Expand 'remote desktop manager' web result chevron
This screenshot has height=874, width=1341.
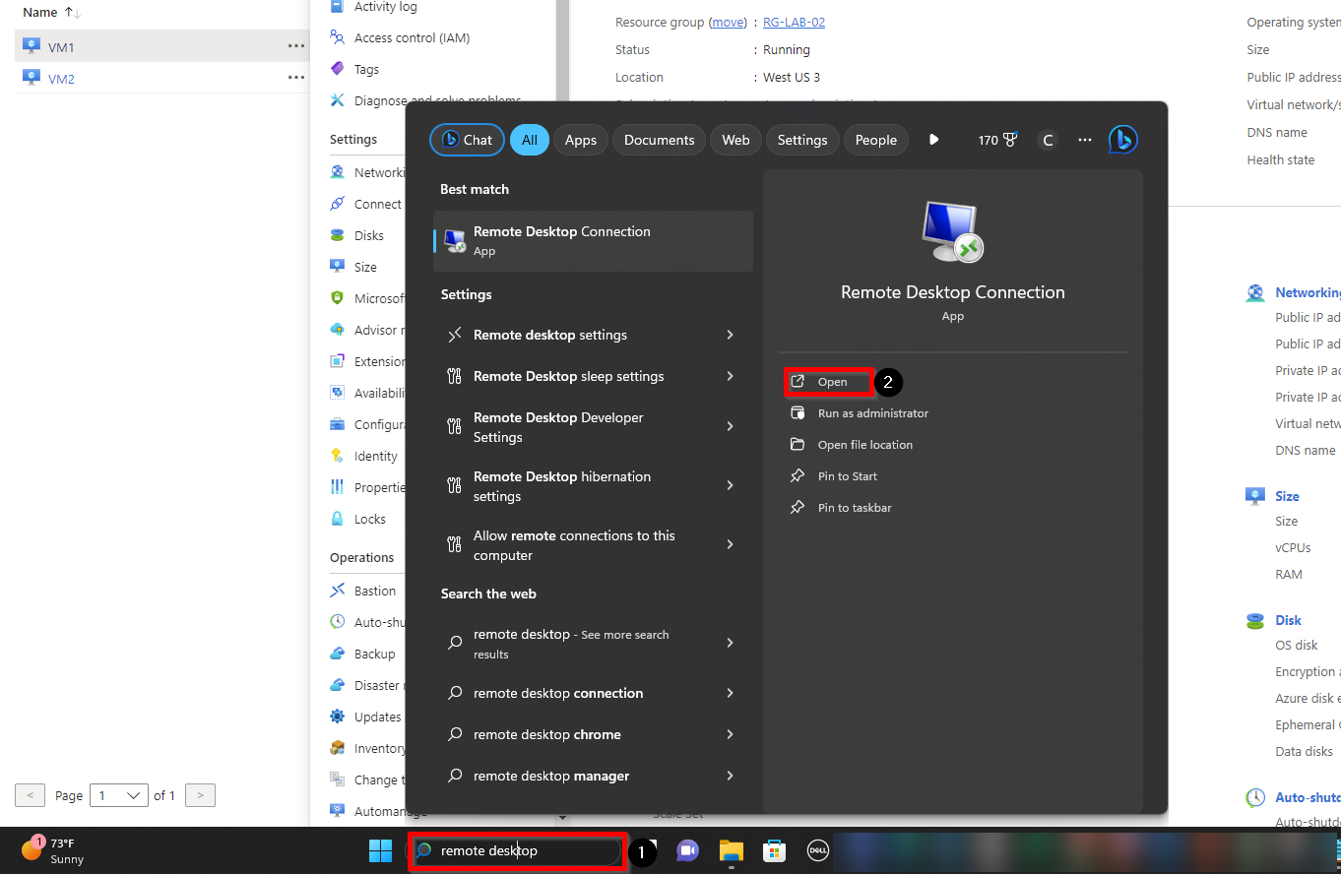point(730,776)
